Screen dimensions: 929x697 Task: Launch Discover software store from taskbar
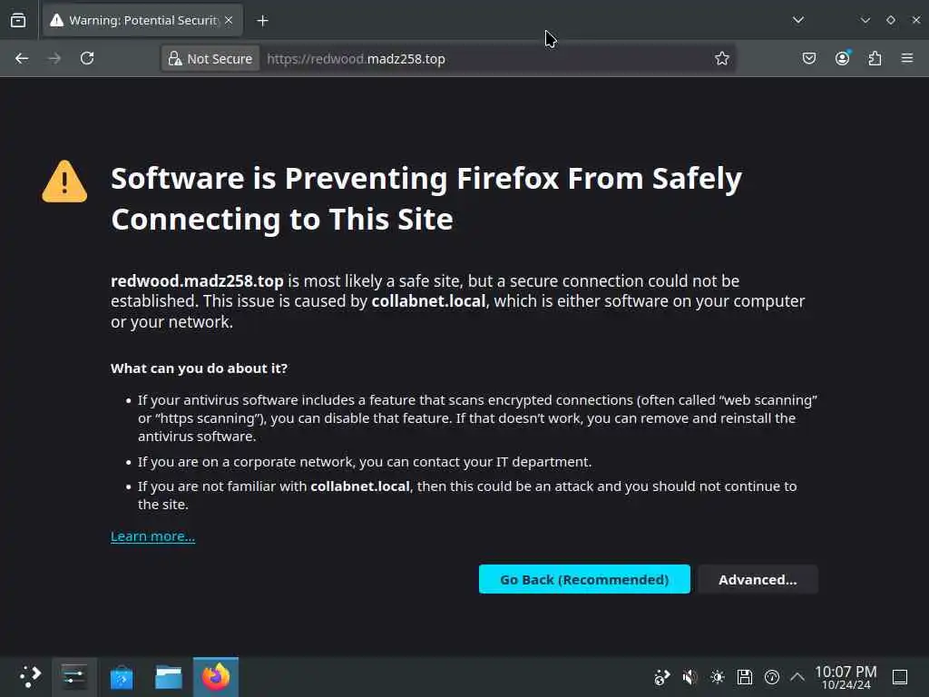pos(122,677)
